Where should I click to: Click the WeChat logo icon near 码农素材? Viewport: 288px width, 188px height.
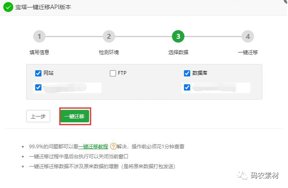click(x=243, y=175)
